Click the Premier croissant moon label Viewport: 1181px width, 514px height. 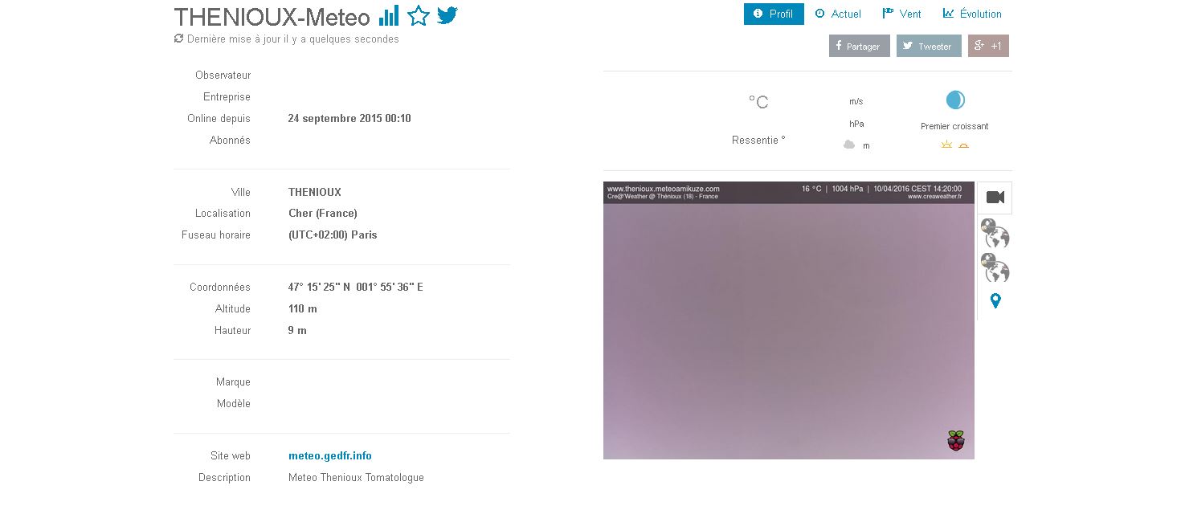954,126
